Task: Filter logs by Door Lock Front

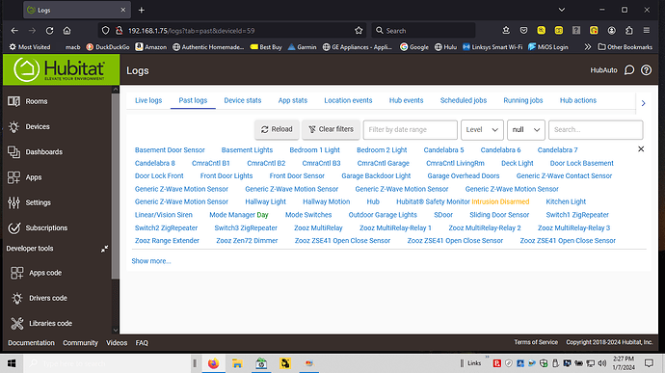Action: 159,176
